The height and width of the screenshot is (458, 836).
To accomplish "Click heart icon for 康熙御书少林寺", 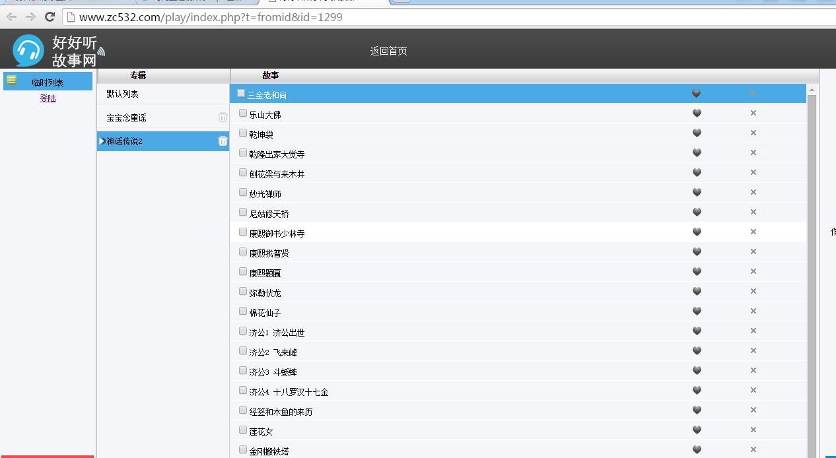I will [696, 232].
